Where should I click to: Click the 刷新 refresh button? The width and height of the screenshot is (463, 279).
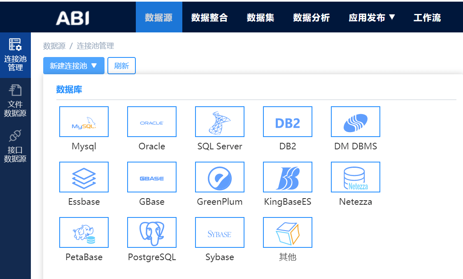121,66
